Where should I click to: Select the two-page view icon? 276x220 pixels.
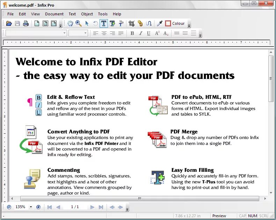[x=45, y=23]
